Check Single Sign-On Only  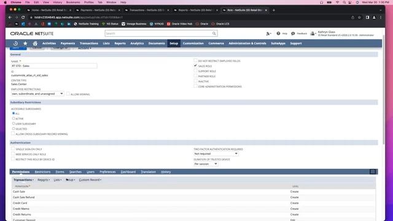[x=13, y=149]
